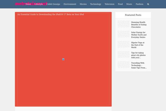Open Hipster Yoga at the End post

[x=138, y=45]
